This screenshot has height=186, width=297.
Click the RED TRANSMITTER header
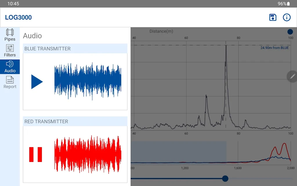click(x=75, y=121)
